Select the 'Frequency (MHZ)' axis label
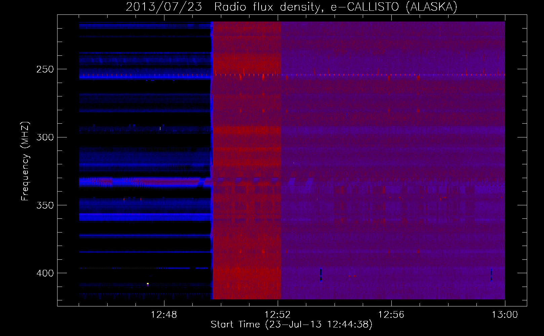This screenshot has width=544, height=336. pyautogui.click(x=25, y=161)
